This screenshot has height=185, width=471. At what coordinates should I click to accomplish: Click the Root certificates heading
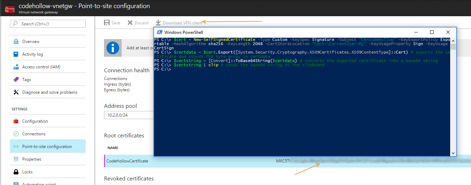coord(124,136)
